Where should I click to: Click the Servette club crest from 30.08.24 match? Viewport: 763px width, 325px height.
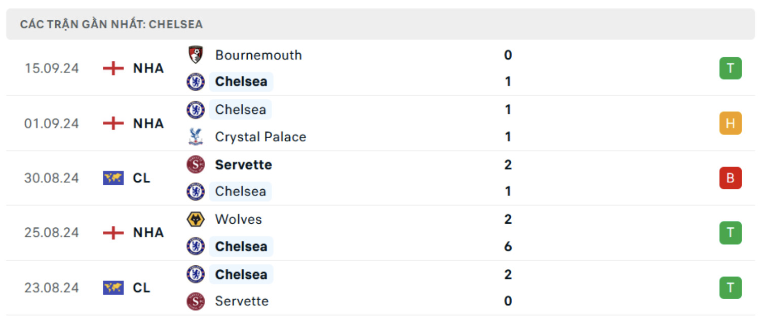click(195, 165)
